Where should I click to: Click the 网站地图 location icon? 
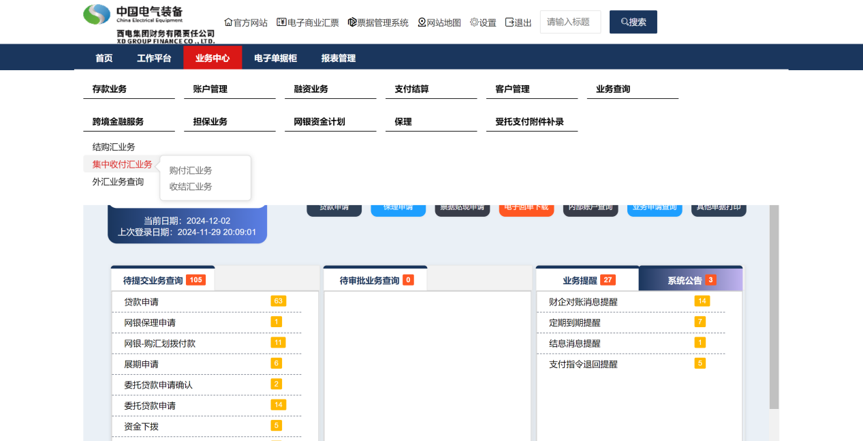click(x=422, y=22)
